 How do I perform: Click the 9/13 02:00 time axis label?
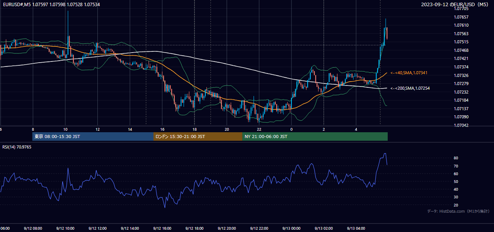pos(324,229)
